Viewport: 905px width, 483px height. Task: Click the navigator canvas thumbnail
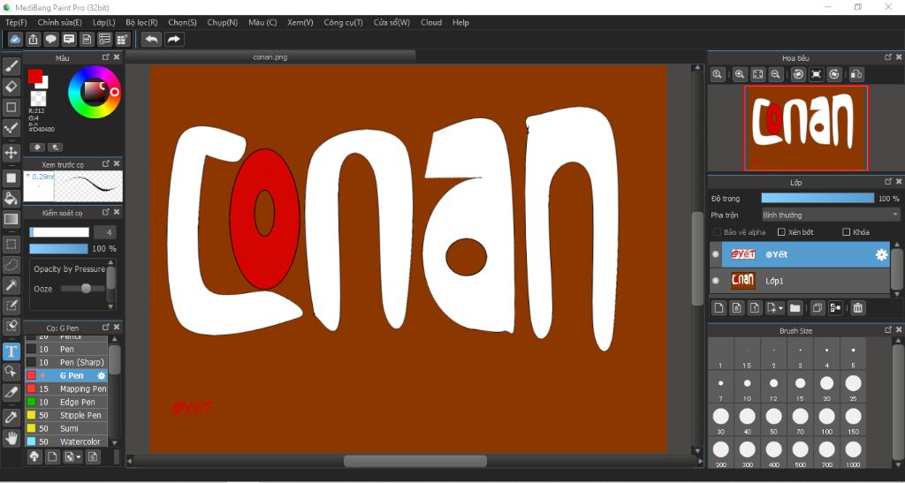coord(806,128)
